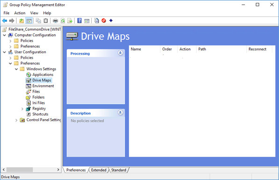The width and height of the screenshot is (279, 180).
Task: Click the blue Back arrow toolbar icon
Action: click(5, 21)
